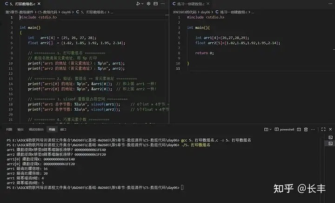
Task: Click line 'int arr1[4] = {25, 26, 27, 28};'
Action: tap(62, 38)
